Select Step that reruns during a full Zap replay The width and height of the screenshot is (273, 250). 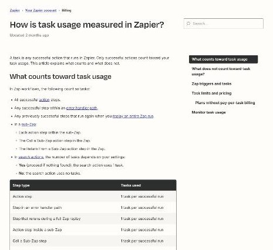click(46, 219)
